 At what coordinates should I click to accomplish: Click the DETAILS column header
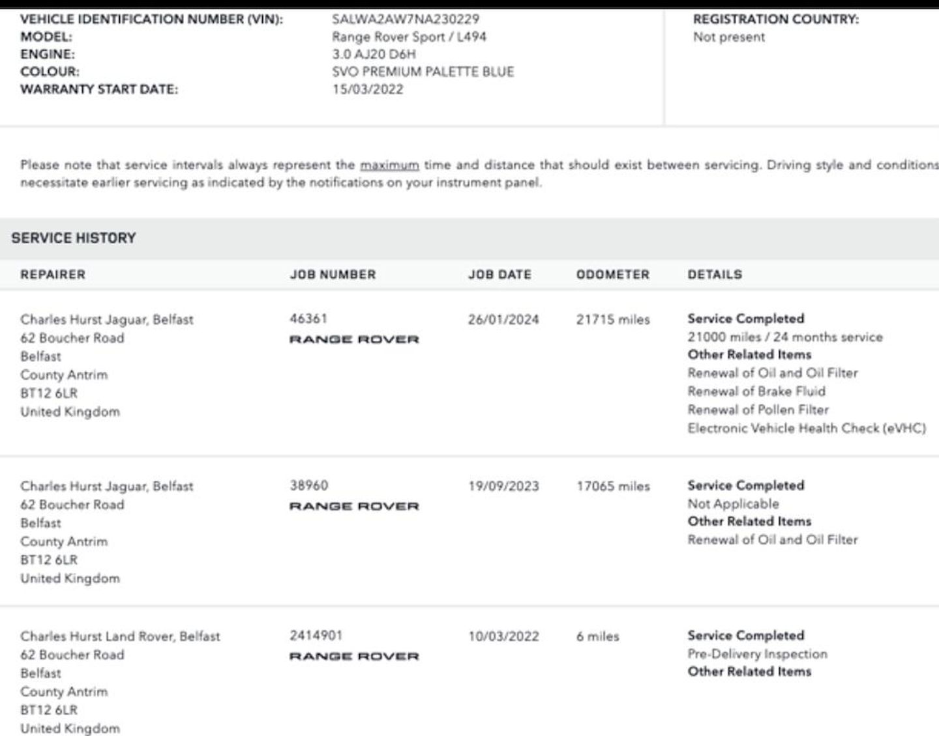[715, 275]
